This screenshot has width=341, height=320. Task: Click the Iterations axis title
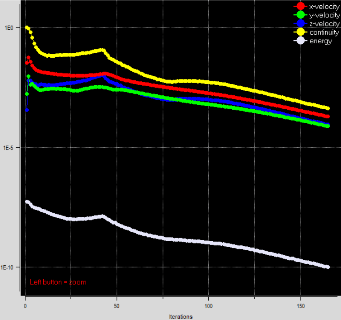point(181,317)
